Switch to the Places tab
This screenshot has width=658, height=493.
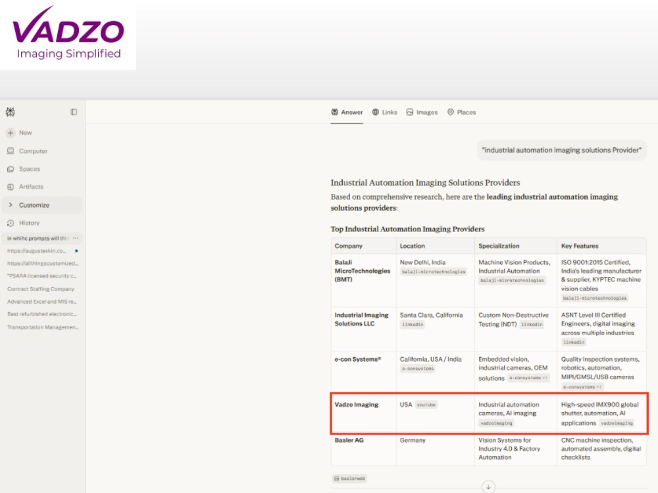tap(462, 112)
